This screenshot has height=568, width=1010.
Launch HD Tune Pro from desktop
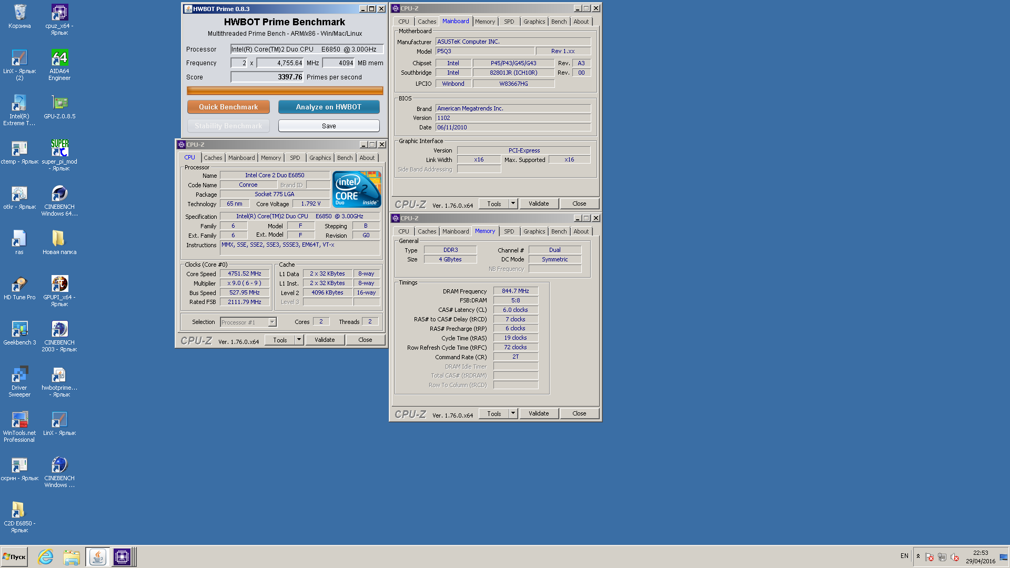click(x=19, y=288)
